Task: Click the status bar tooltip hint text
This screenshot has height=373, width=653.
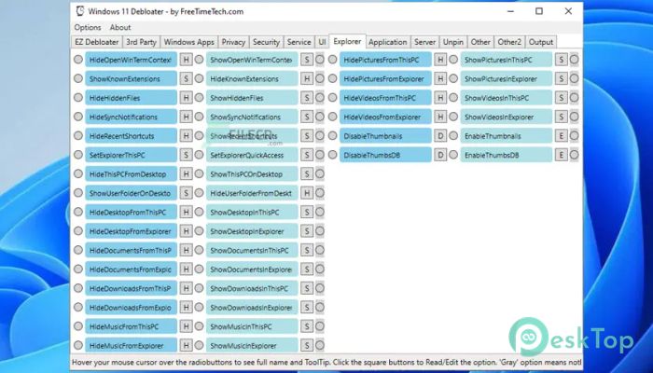Action: (x=326, y=362)
